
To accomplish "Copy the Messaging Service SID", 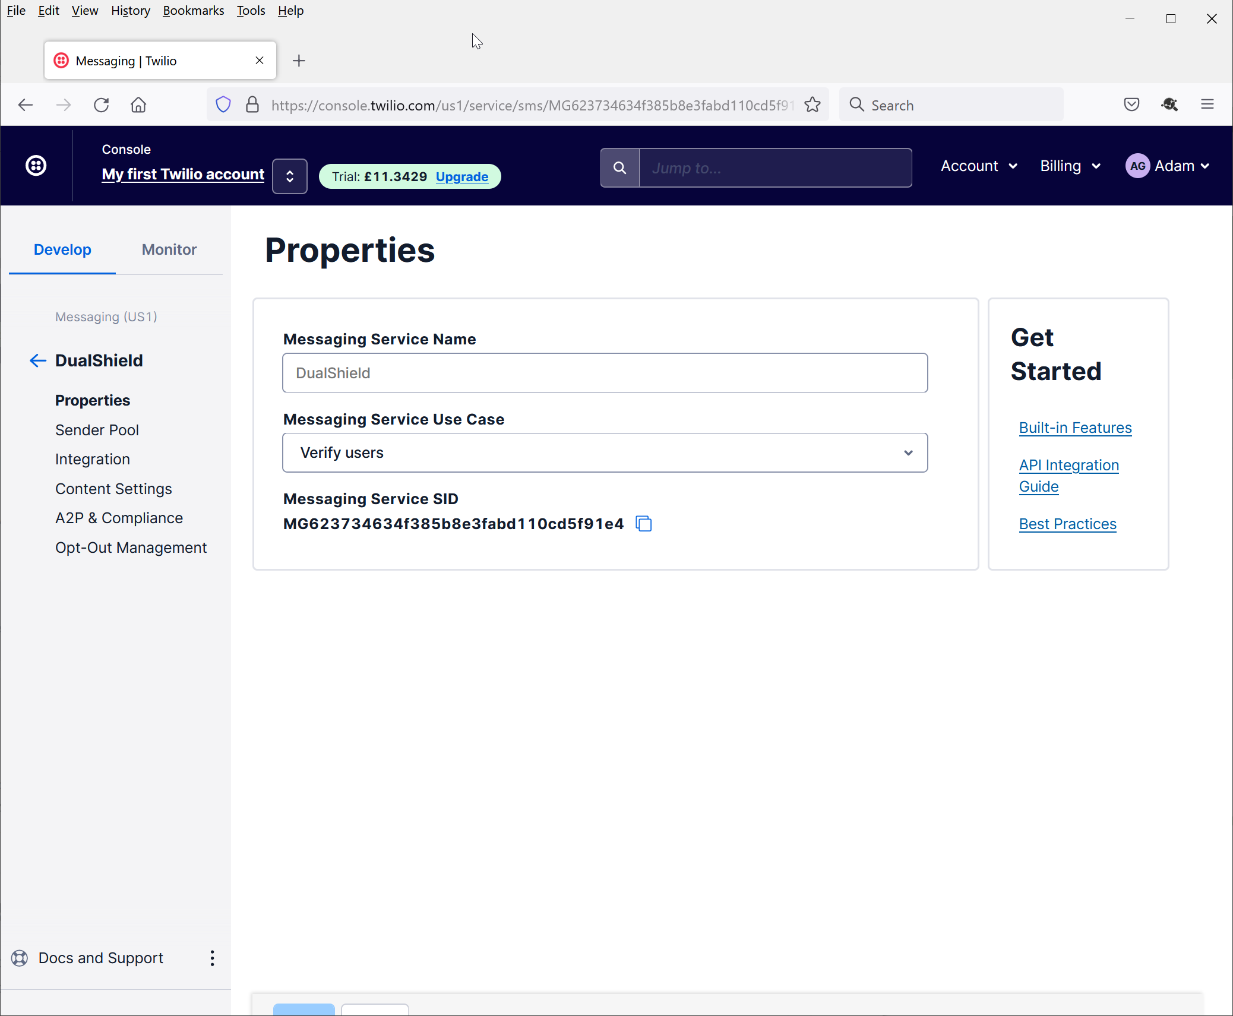I will (x=644, y=524).
